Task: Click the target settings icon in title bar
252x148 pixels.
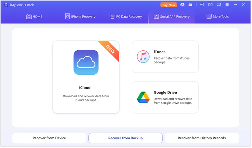Action: pyautogui.click(x=202, y=4)
